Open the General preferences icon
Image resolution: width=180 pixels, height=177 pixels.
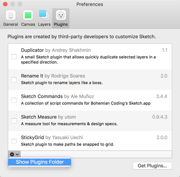[11, 15]
